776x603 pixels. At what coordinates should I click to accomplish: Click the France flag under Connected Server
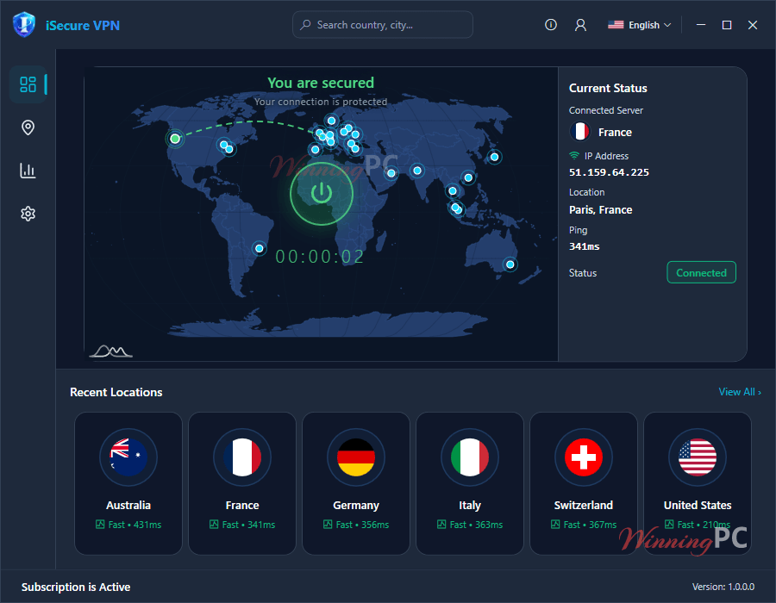click(x=579, y=132)
